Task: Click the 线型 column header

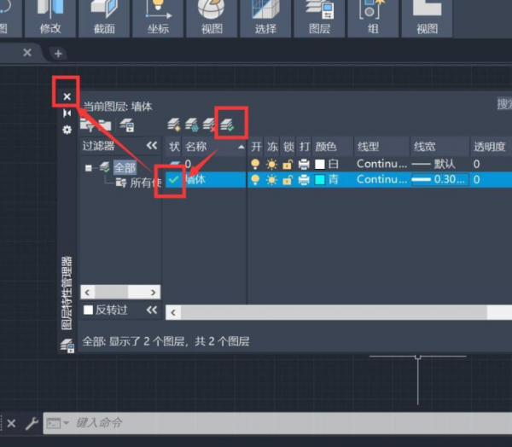Action: tap(381, 147)
